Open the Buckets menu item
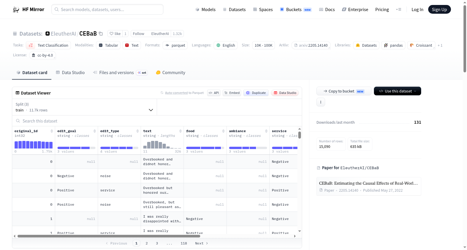The image size is (467, 250). coord(296,9)
